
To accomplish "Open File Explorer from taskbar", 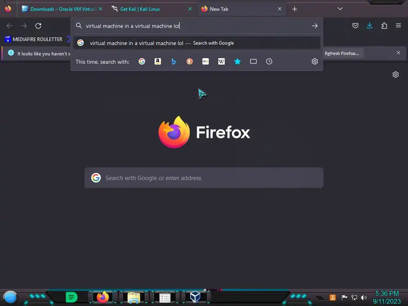I will 134,297.
